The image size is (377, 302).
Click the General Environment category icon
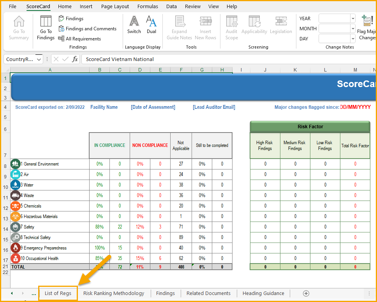[16, 164]
